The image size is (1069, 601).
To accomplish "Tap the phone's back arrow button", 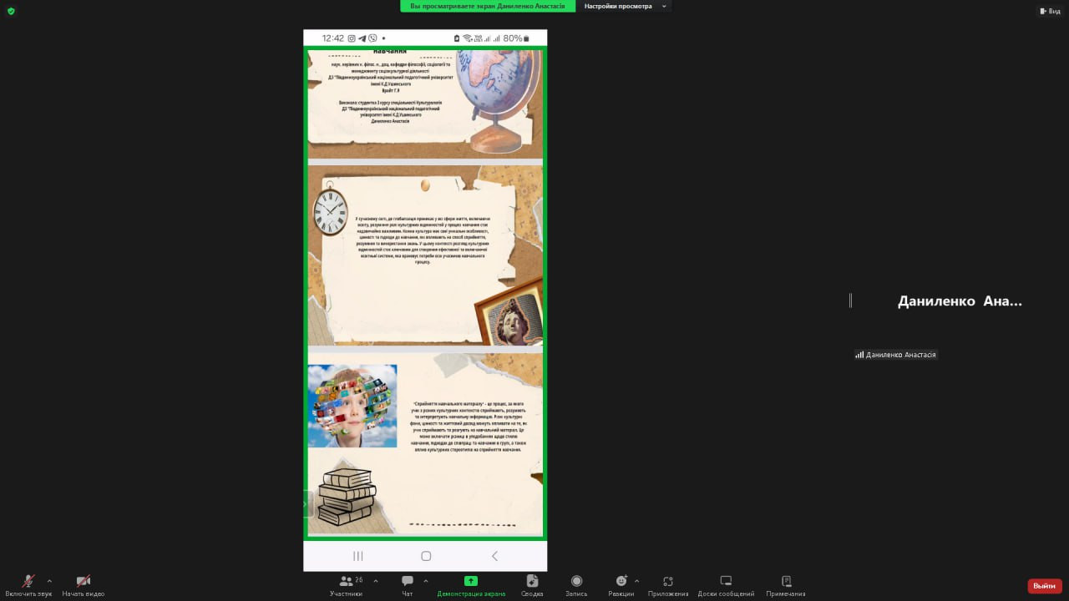I will [x=494, y=556].
